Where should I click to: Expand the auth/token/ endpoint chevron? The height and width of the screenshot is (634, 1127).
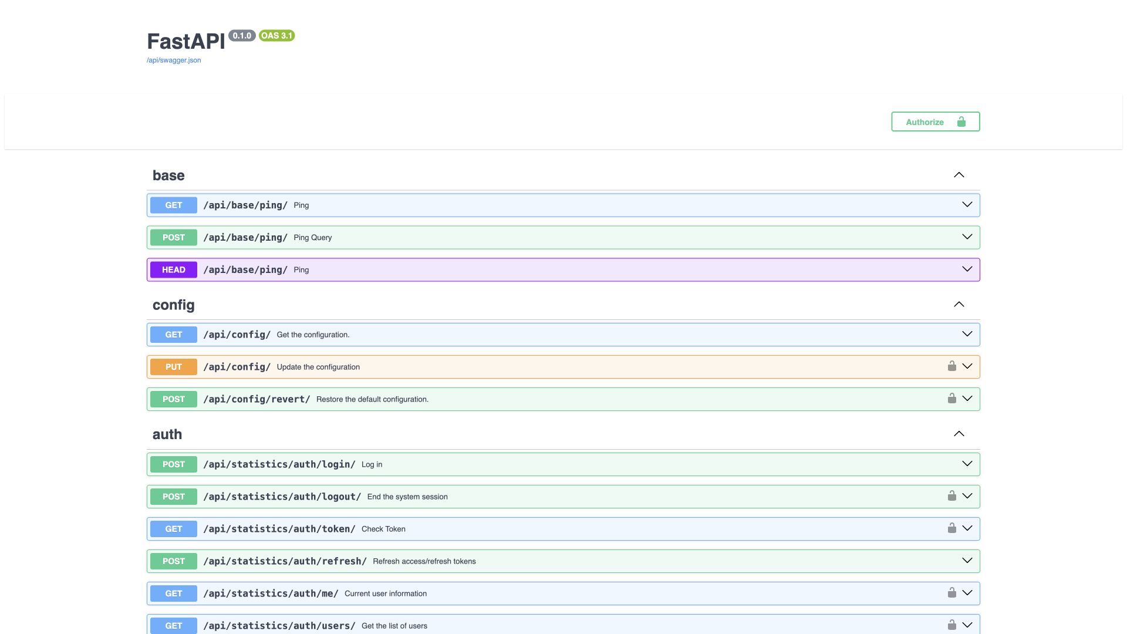click(x=967, y=528)
